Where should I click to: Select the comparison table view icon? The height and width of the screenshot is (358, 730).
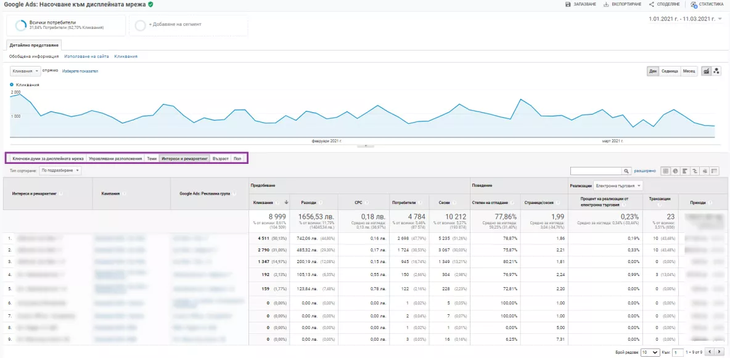click(695, 171)
